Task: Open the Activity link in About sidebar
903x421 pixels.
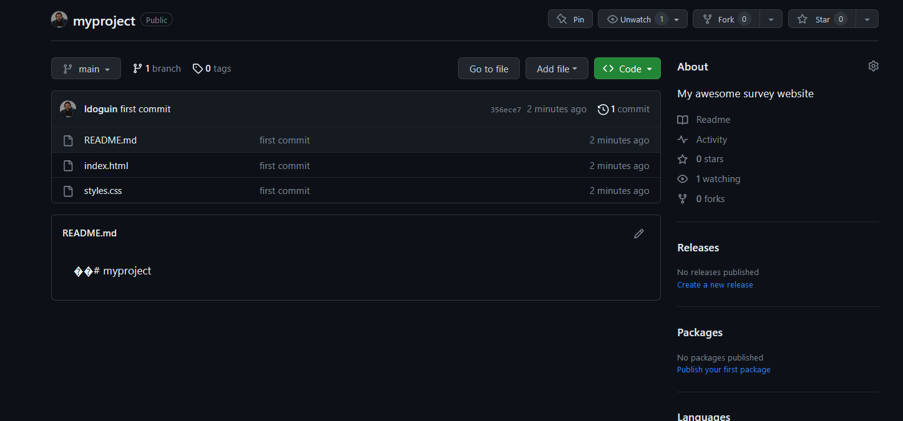Action: [x=711, y=140]
